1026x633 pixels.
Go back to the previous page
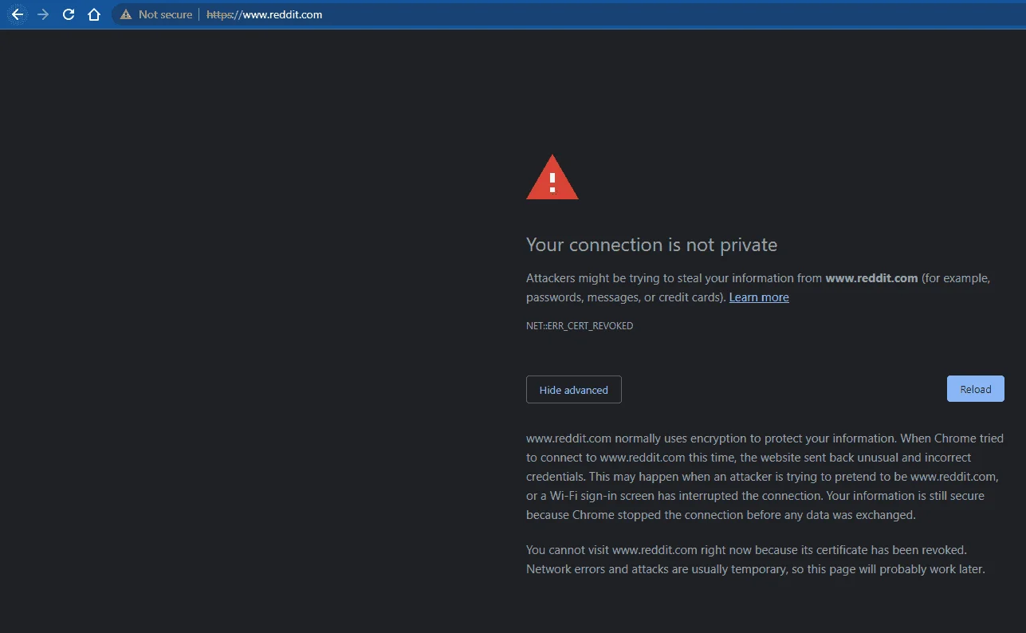pyautogui.click(x=17, y=14)
